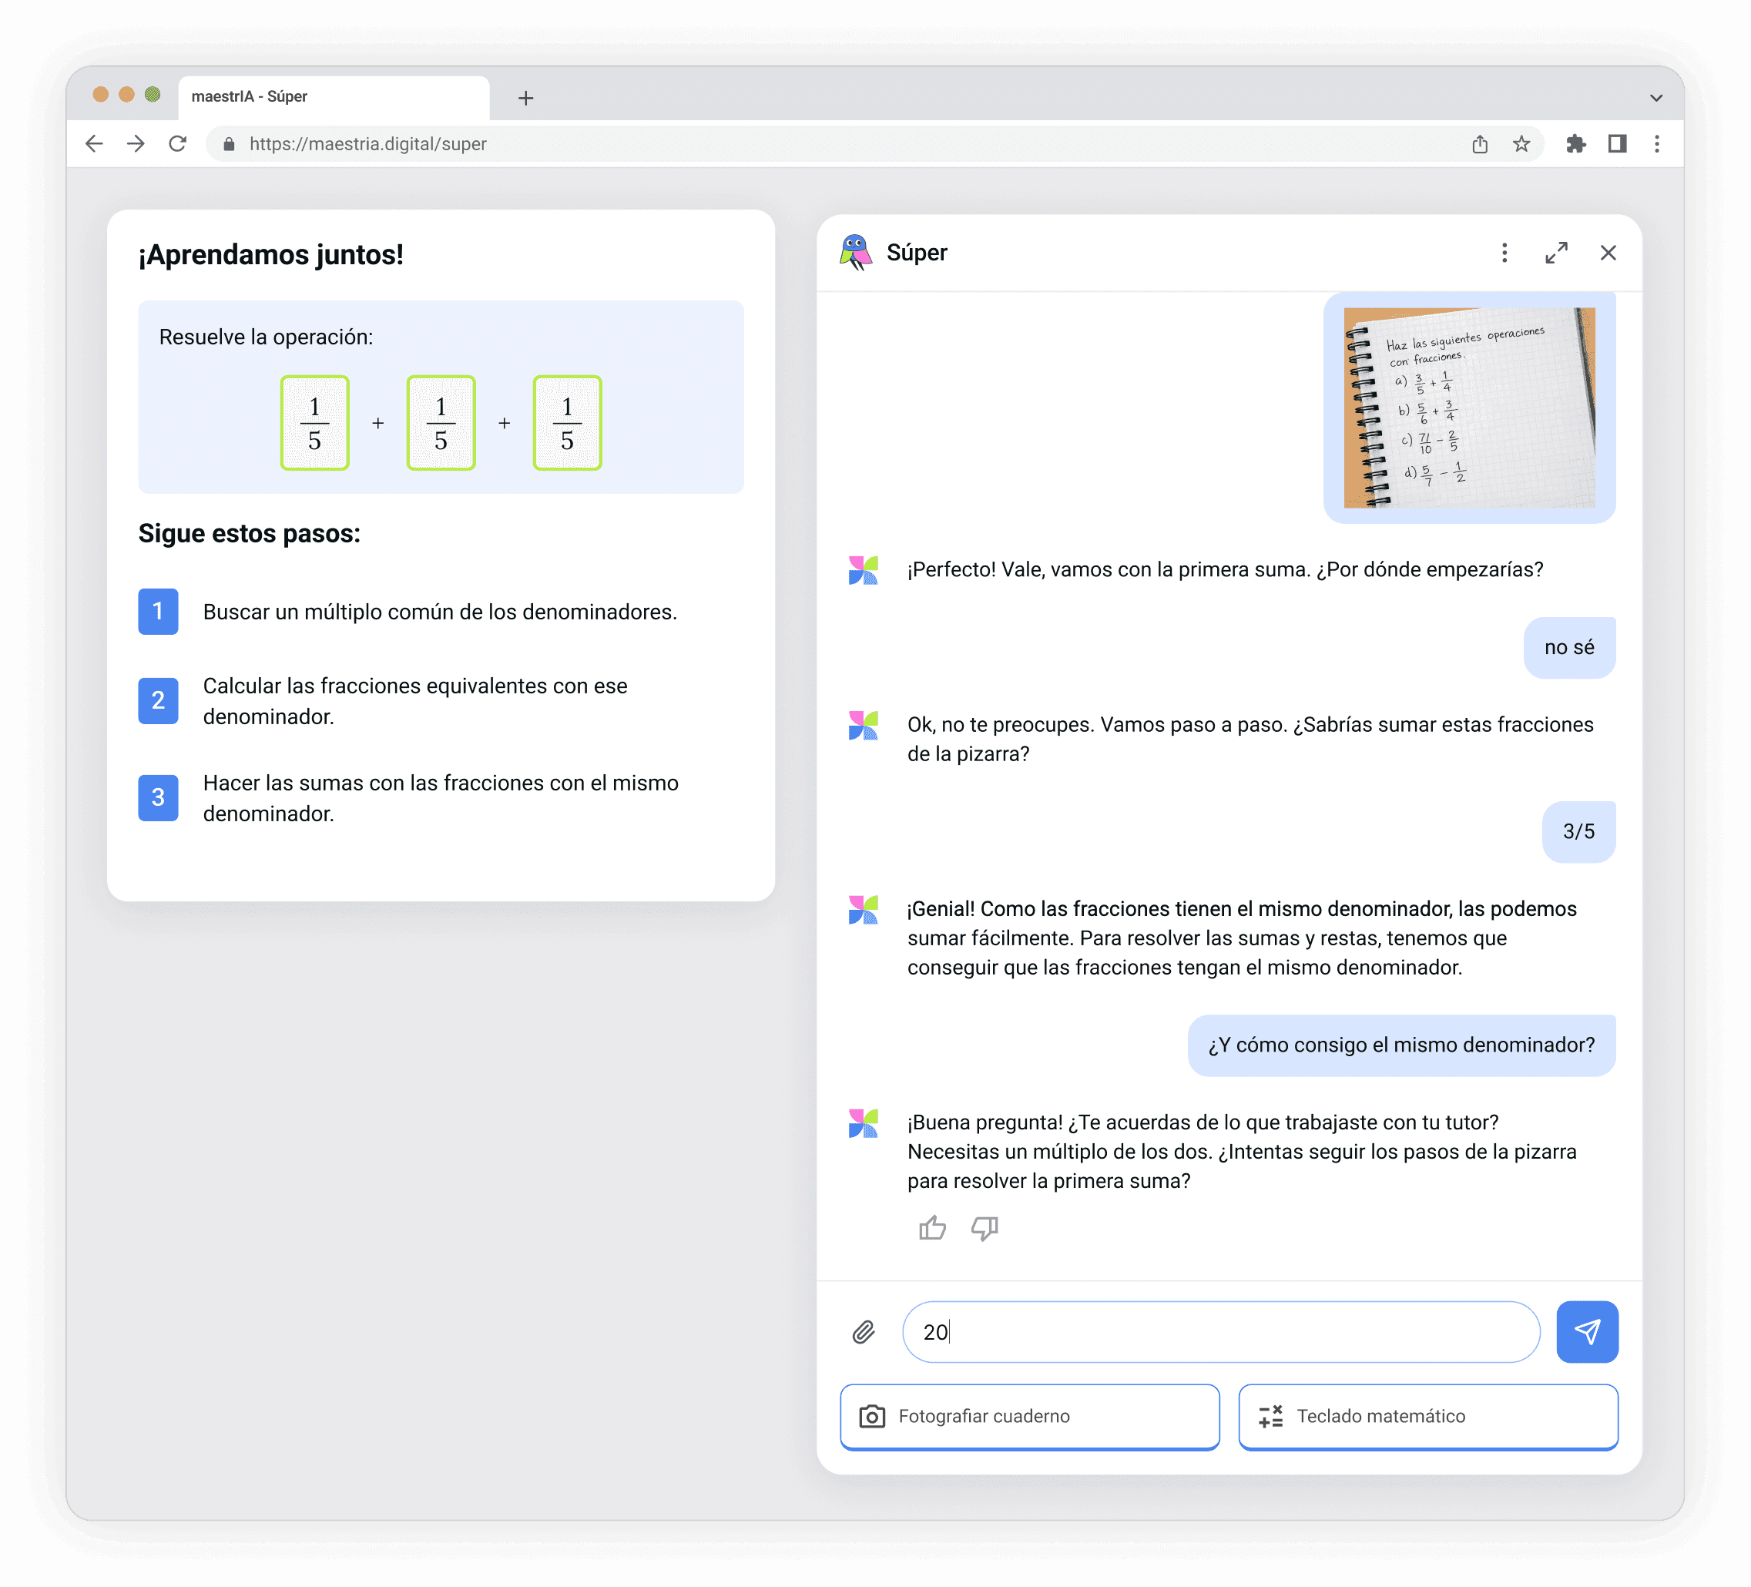
Task: Click the '¡Perfecto! Vale, vamos con la primera suma' message
Action: (1225, 569)
